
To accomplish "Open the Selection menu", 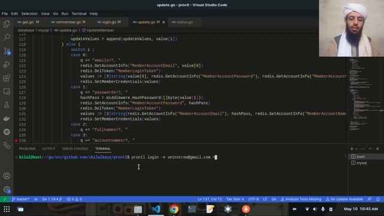I will [29, 14].
